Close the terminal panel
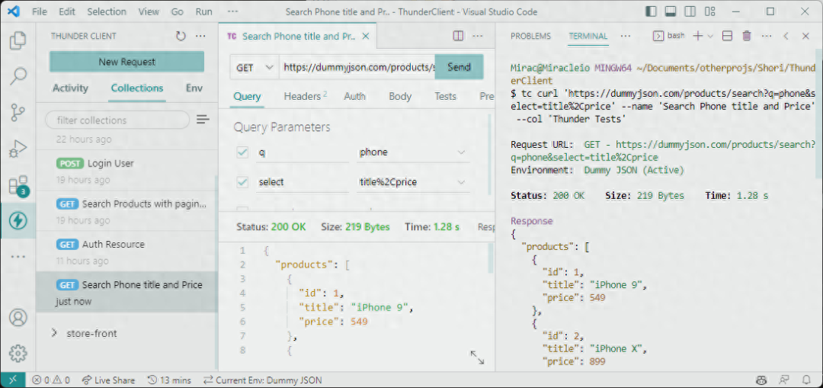 click(805, 36)
